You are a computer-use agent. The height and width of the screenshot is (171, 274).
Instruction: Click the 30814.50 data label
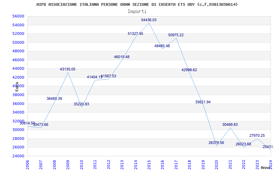coord(27,123)
